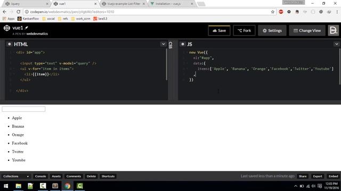This screenshot has height=191, width=341.
Task: Click Facebook list item in preview
Action: (20, 143)
